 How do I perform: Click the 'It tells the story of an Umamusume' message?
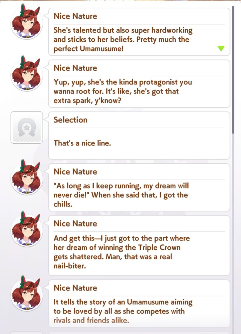[x=139, y=303]
